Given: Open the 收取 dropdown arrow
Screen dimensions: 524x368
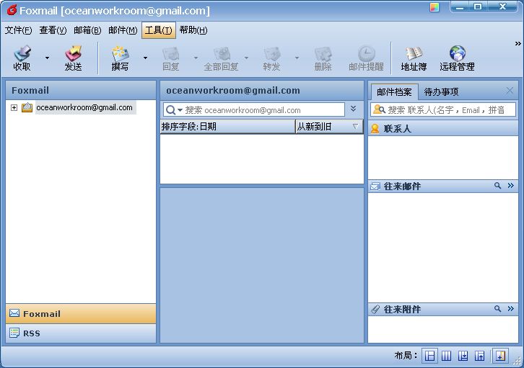Looking at the screenshot, I should point(47,58).
